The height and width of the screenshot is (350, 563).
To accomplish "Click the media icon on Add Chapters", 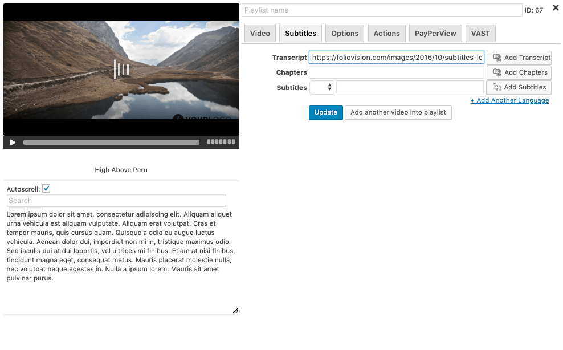I will (x=497, y=72).
